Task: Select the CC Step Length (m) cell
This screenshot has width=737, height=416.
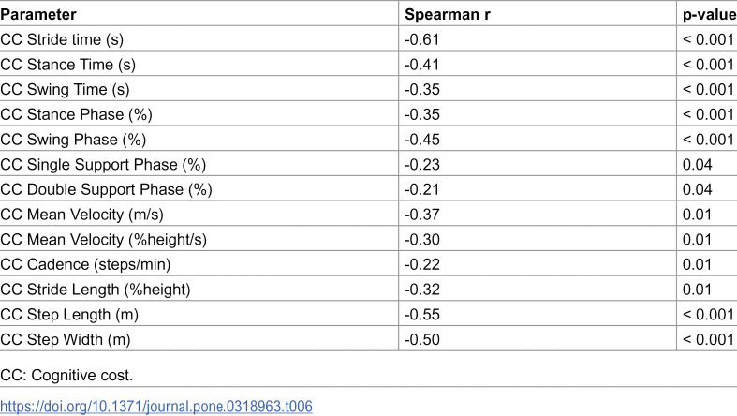Action: tap(199, 314)
